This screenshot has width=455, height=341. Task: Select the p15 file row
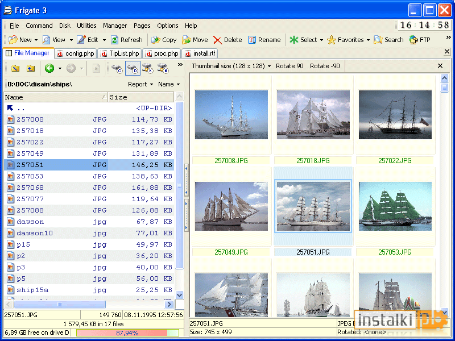coord(89,244)
